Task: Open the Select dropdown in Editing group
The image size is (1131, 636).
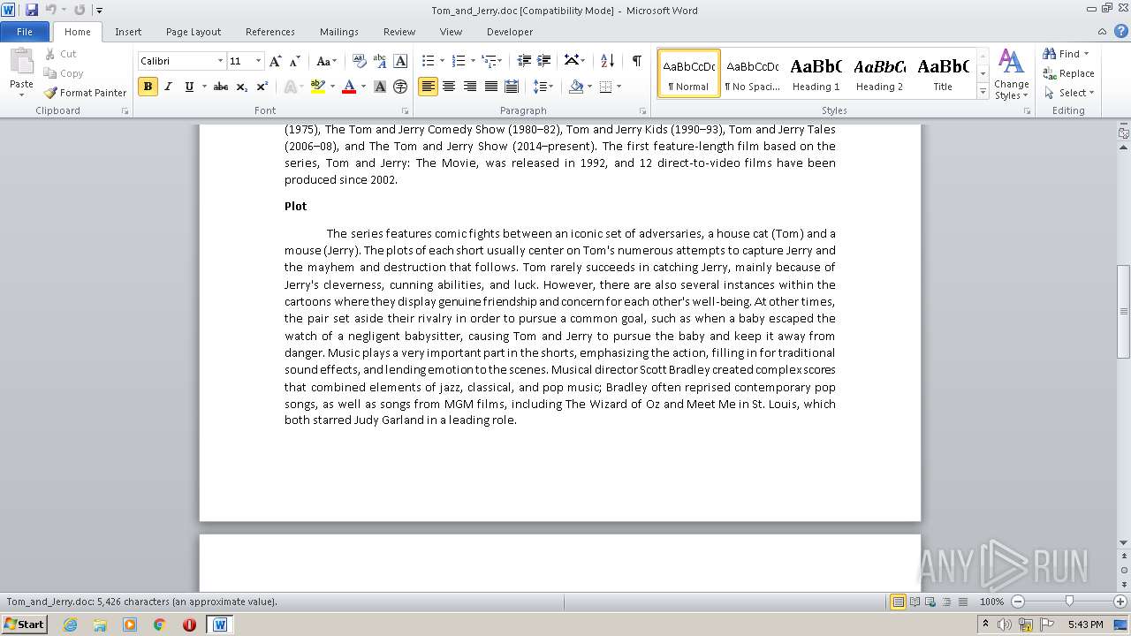Action: coord(1068,93)
